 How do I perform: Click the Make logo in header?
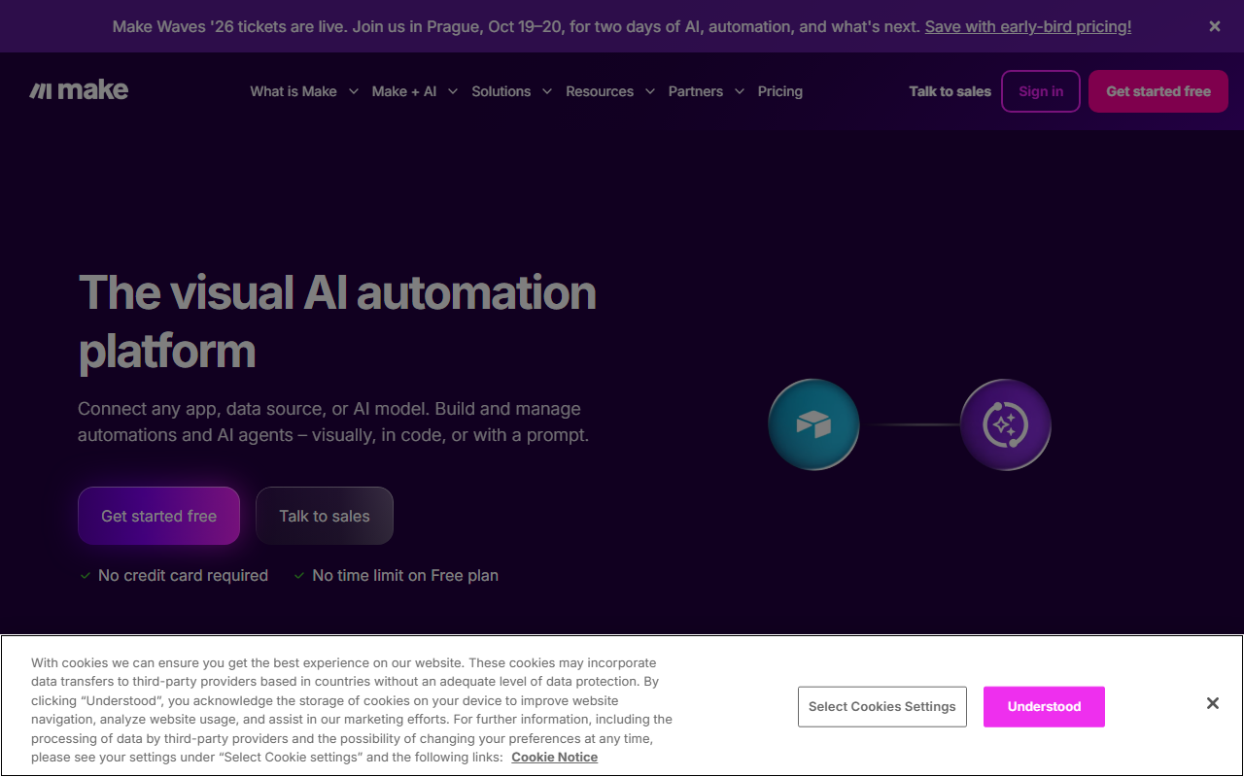pyautogui.click(x=79, y=90)
